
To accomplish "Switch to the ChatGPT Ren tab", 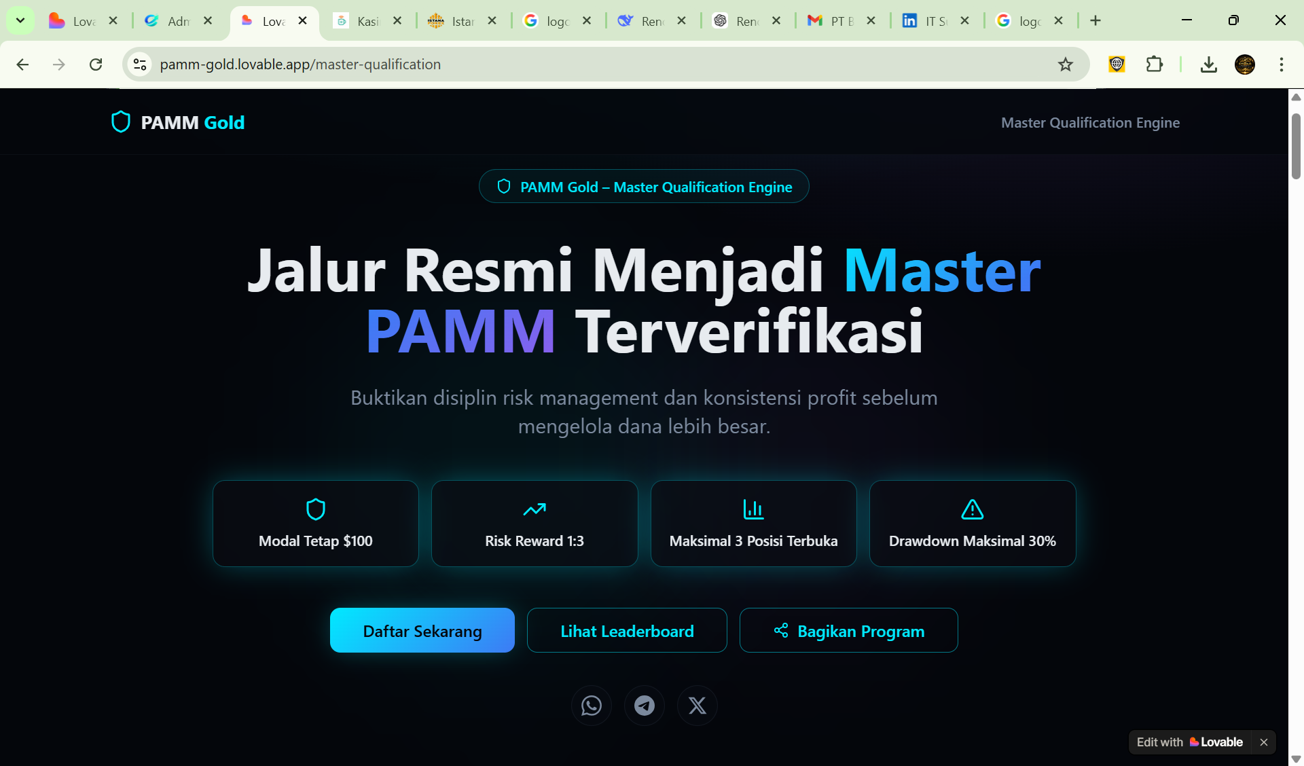I will [x=737, y=21].
